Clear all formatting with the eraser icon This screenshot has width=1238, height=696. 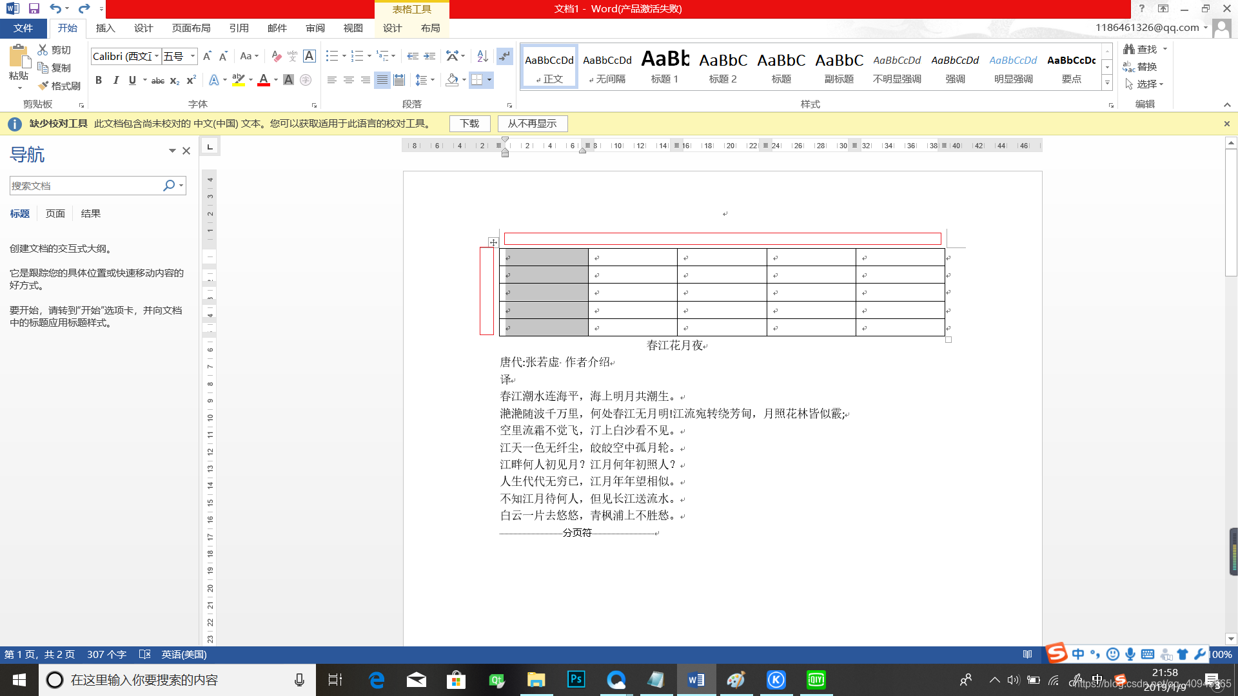point(276,57)
